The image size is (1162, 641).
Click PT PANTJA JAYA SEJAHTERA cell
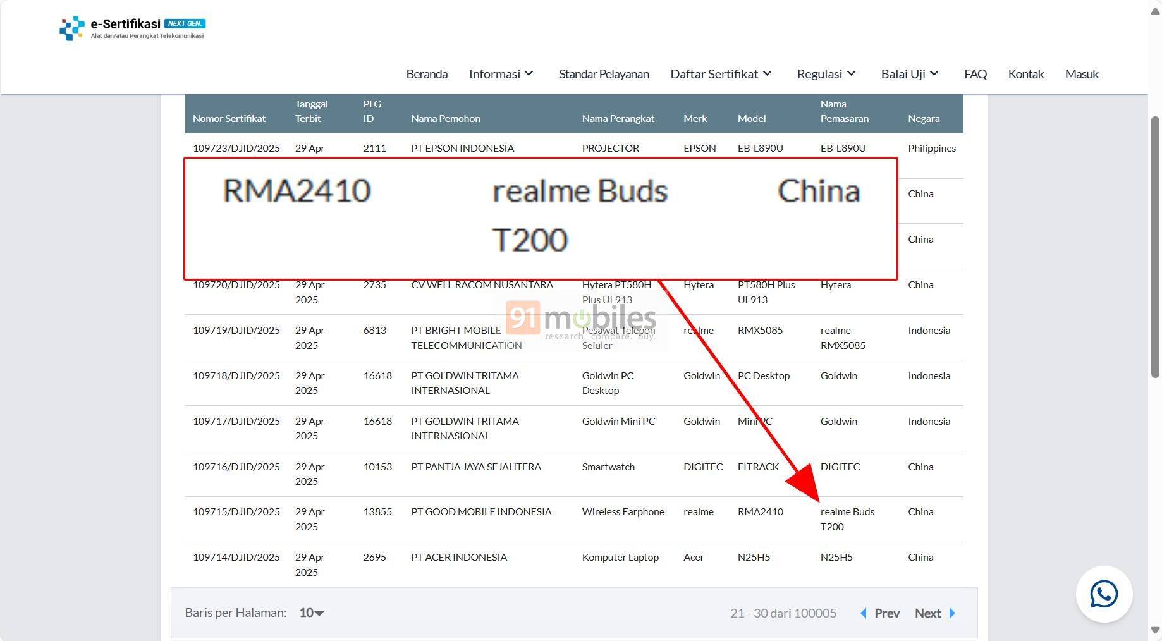tap(476, 467)
